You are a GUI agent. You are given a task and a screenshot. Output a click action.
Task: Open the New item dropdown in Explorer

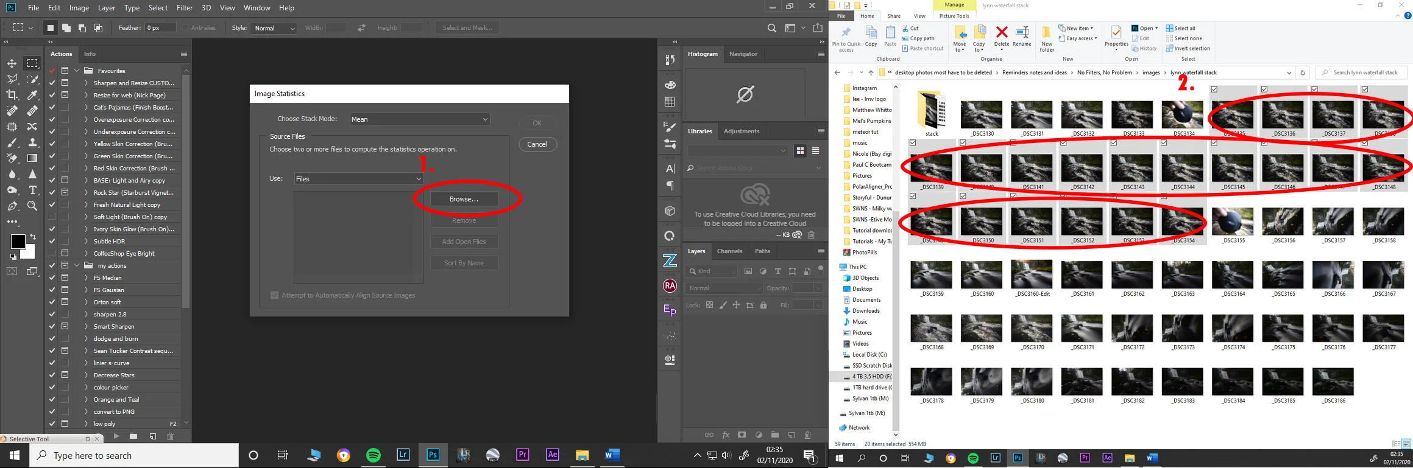pyautogui.click(x=1075, y=28)
